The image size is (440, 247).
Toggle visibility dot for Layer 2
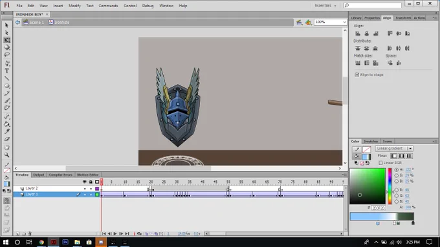(x=85, y=189)
